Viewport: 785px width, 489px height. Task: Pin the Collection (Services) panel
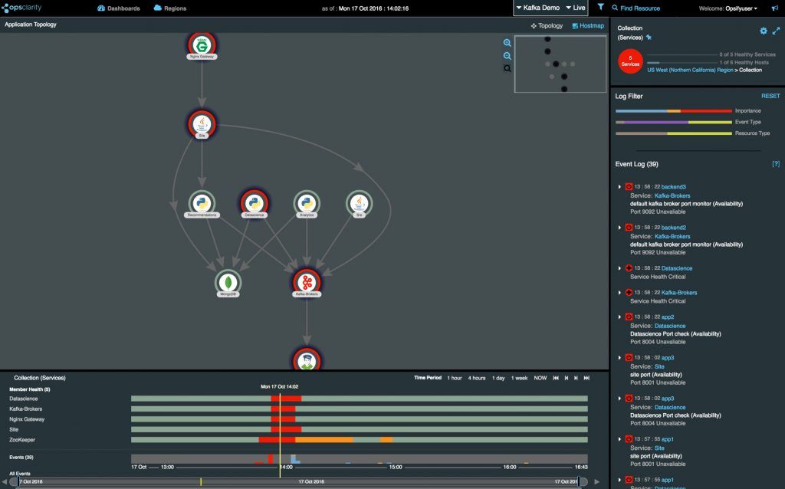(649, 37)
